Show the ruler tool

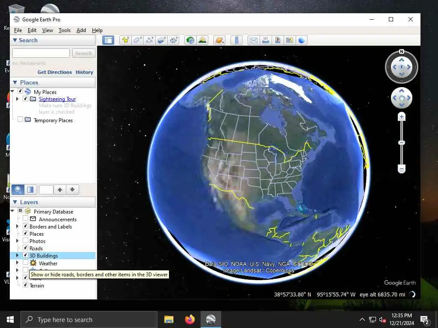(x=237, y=40)
